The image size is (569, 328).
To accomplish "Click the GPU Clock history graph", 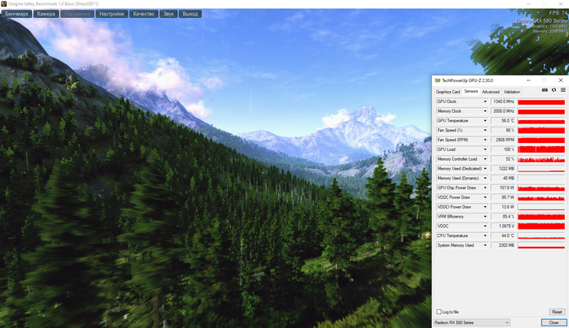I will 541,101.
